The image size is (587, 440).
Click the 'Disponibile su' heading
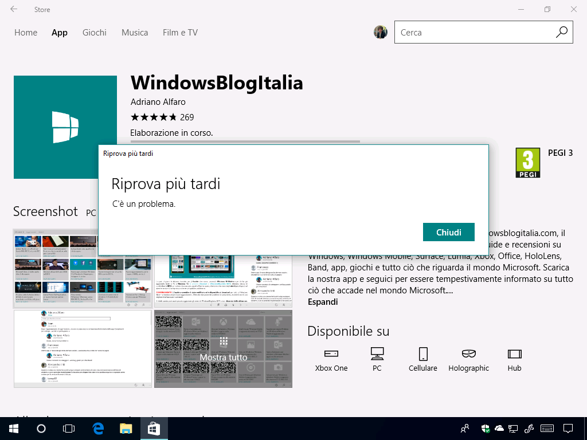click(349, 331)
